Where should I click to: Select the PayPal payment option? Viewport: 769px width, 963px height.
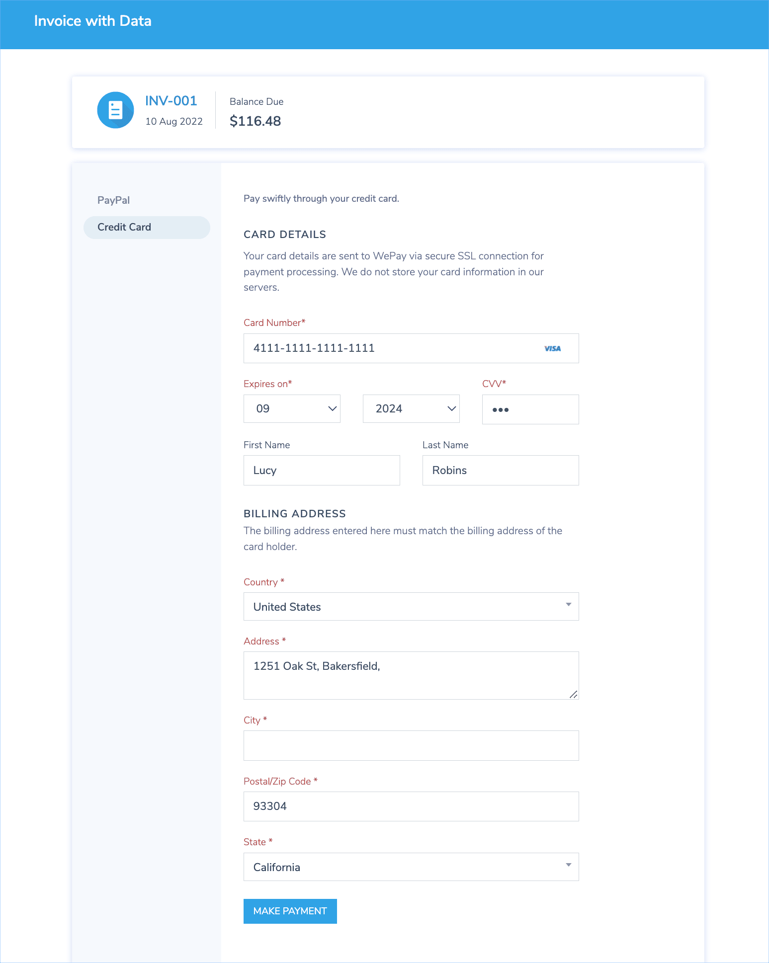click(x=113, y=200)
